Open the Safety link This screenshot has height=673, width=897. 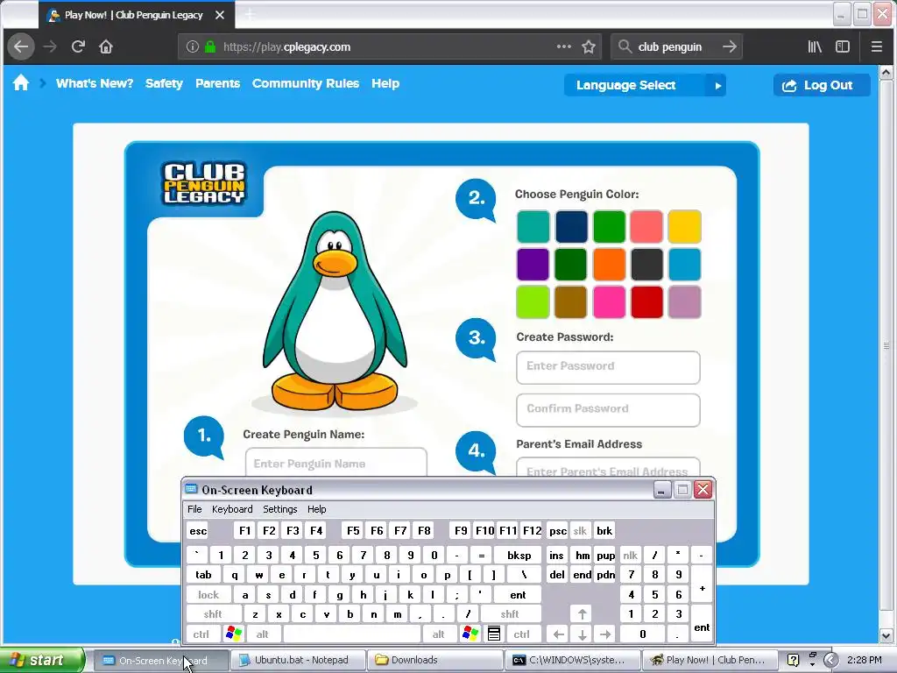click(164, 83)
